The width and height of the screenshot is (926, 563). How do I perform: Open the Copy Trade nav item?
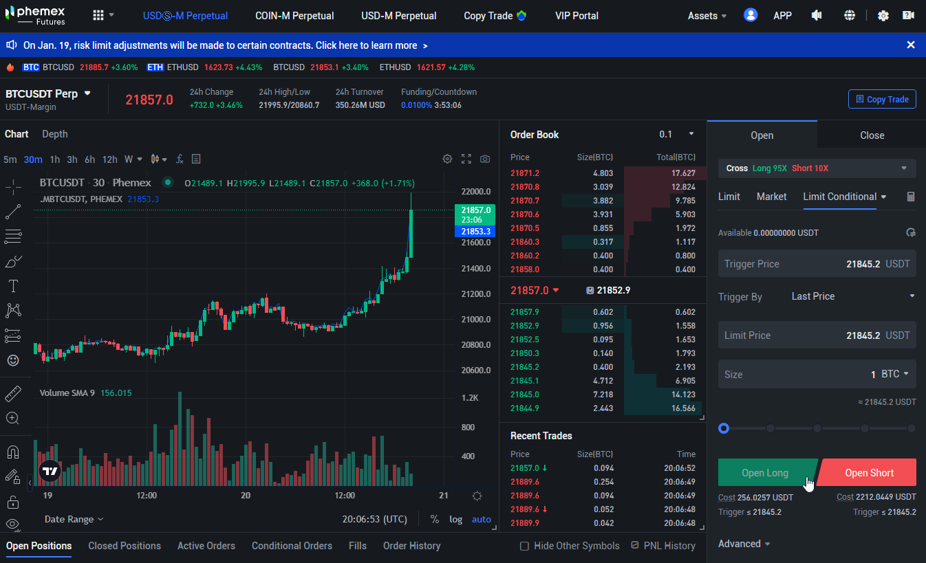point(495,15)
